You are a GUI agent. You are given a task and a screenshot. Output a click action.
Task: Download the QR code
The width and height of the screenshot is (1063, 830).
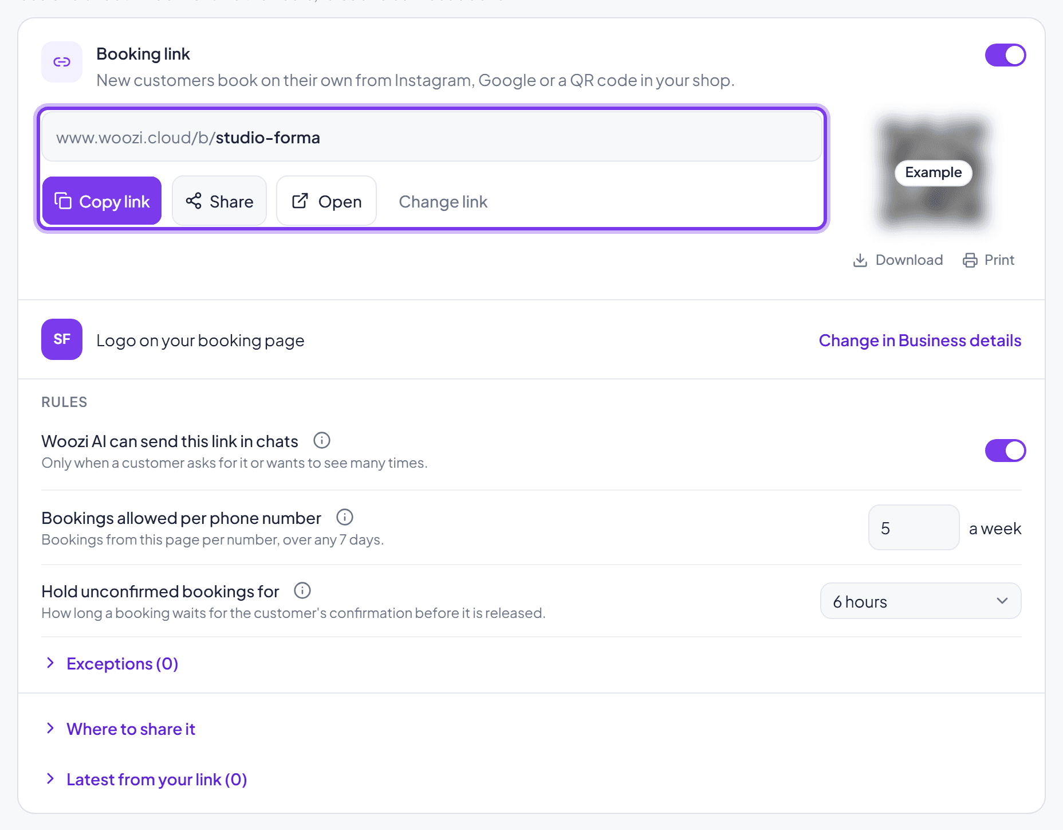pyautogui.click(x=897, y=260)
